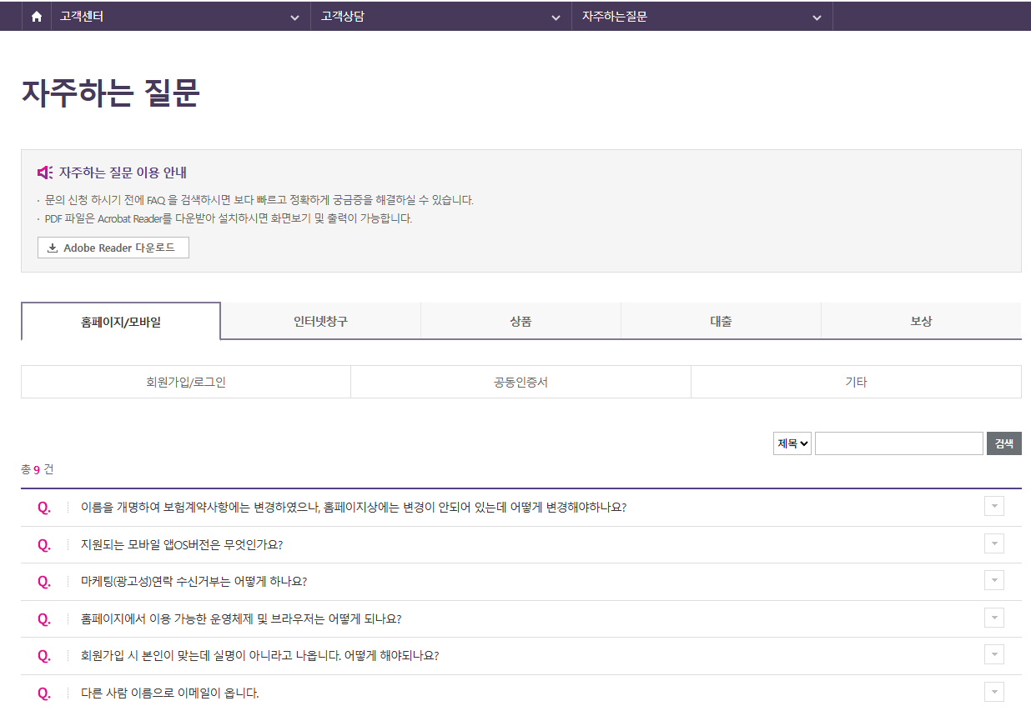Image resolution: width=1031 pixels, height=711 pixels.
Task: Select the 기타 sub-category
Action: [x=857, y=383]
